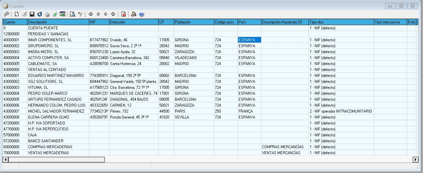The height and width of the screenshot is (173, 423).
Task: Export the table to Excel
Action: pyautogui.click(x=63, y=14)
